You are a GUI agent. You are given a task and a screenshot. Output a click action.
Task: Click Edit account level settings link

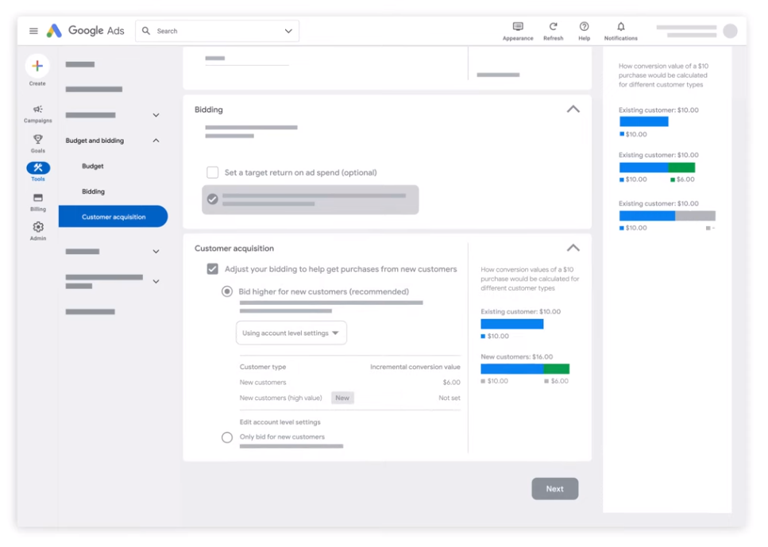point(280,422)
